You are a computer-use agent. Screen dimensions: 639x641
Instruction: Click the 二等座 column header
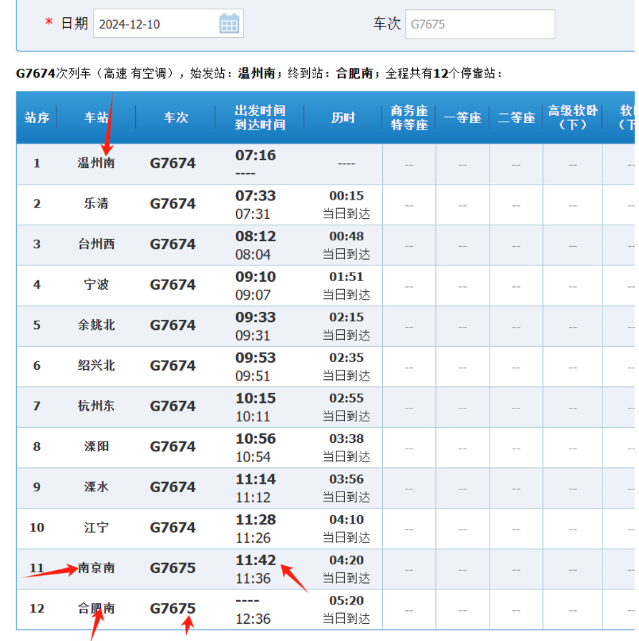516,118
